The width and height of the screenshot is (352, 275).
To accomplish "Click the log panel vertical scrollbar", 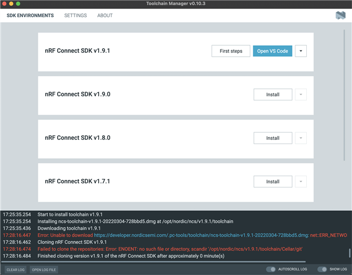I will (x=350, y=253).
